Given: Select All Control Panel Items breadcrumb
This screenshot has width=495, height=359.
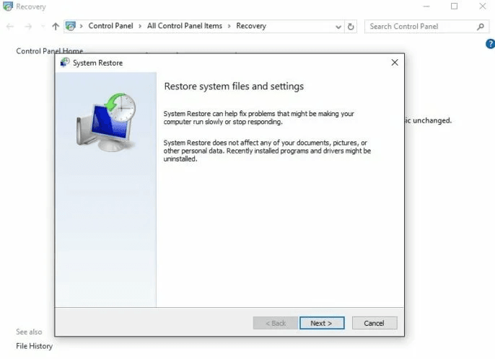Looking at the screenshot, I should pyautogui.click(x=185, y=26).
